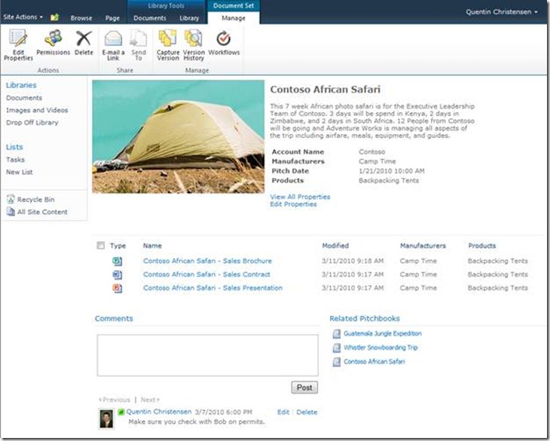The width and height of the screenshot is (550, 441).
Task: Open the Site Actions dropdown
Action: 23,17
